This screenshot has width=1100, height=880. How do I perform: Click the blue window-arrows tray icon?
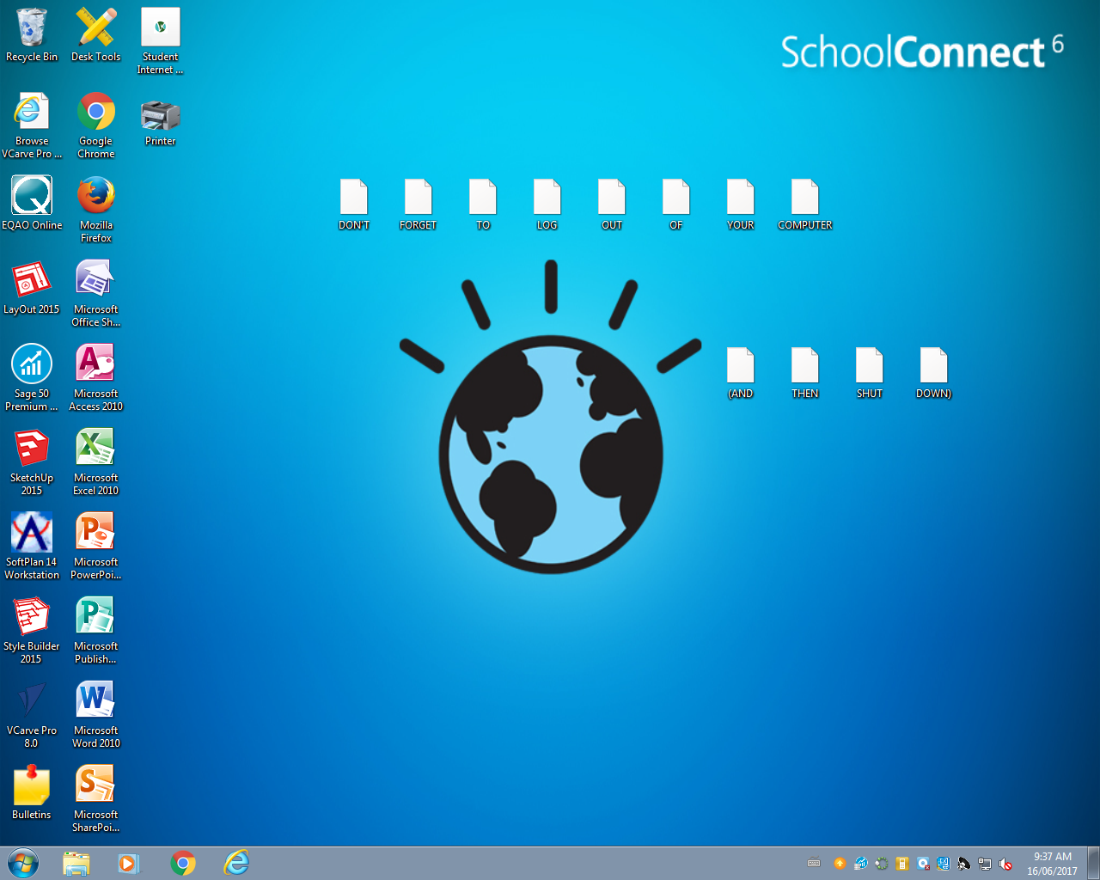[x=944, y=864]
